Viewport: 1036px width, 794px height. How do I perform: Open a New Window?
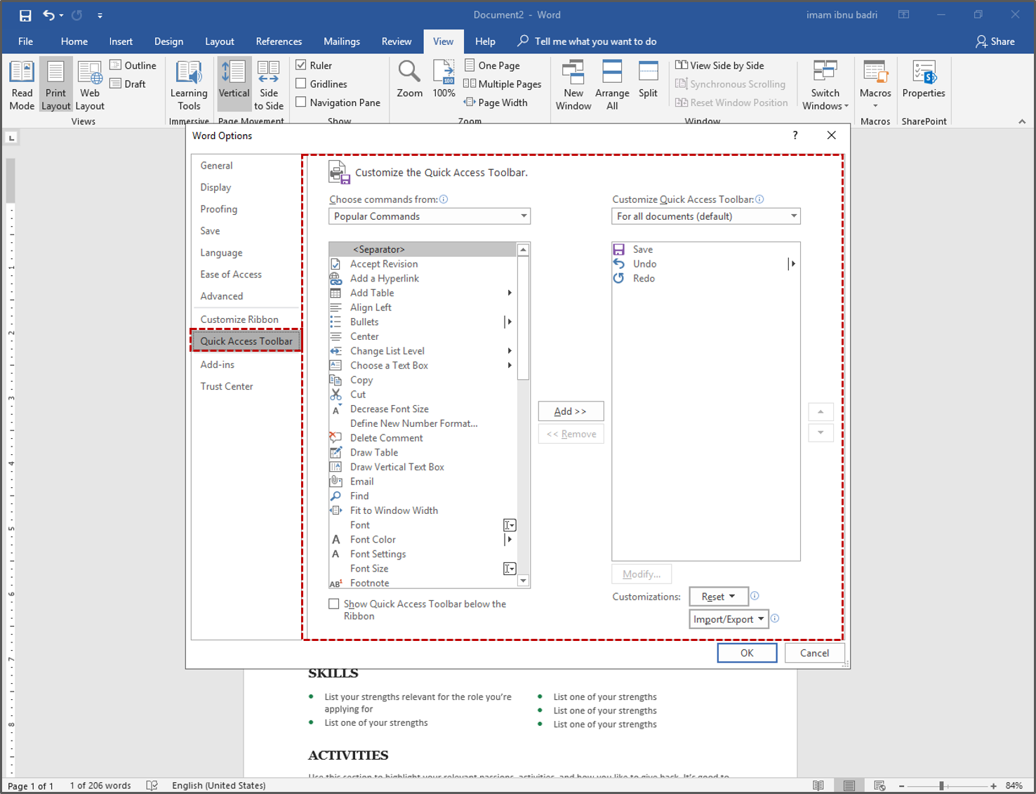pyautogui.click(x=573, y=85)
